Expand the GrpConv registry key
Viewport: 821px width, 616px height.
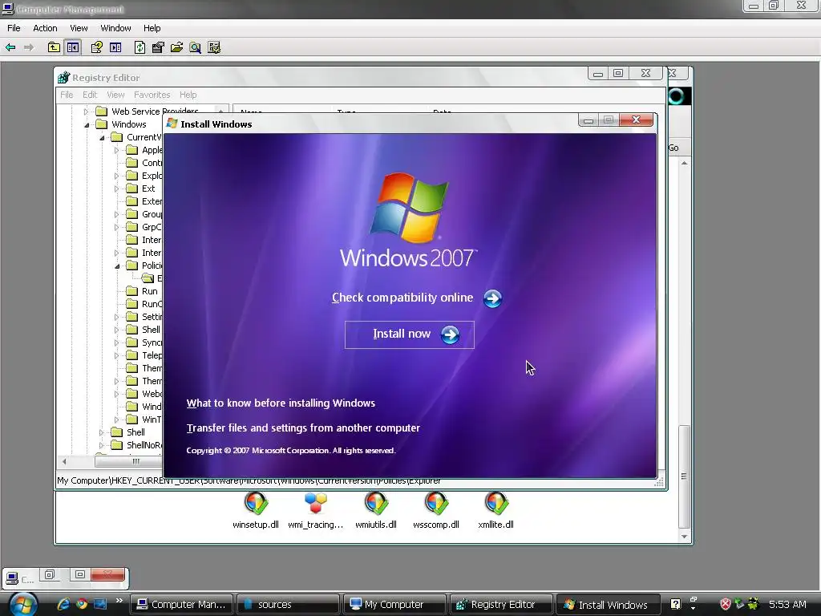[117, 227]
